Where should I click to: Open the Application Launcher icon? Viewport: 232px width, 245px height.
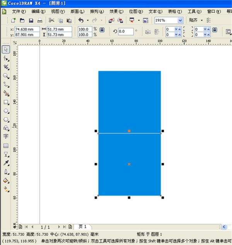tap(132, 20)
